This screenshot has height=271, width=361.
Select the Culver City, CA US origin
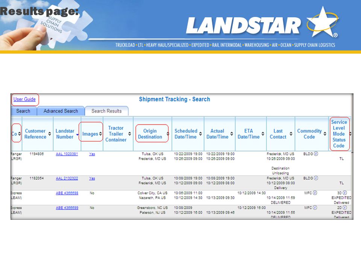coord(152,193)
